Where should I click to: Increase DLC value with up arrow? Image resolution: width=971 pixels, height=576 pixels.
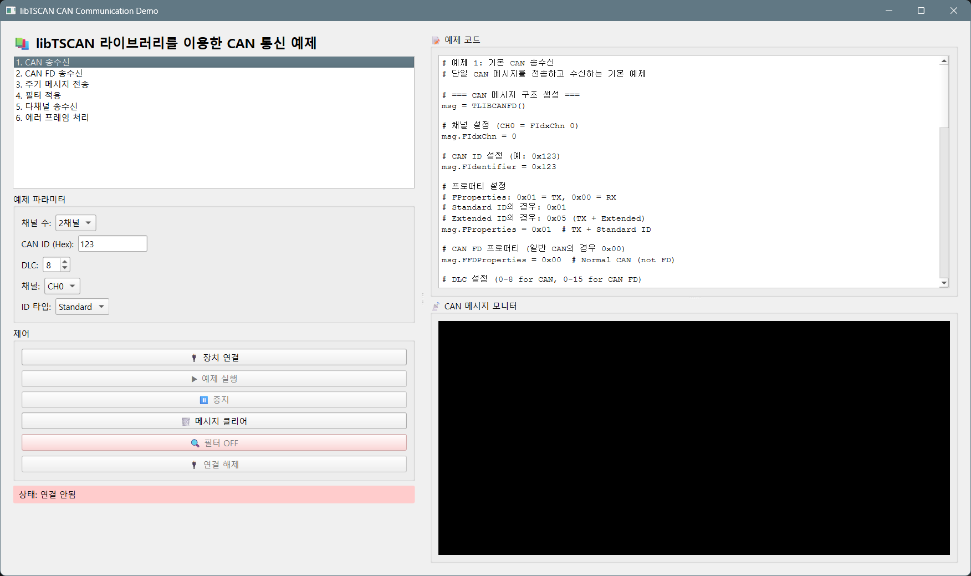65,262
